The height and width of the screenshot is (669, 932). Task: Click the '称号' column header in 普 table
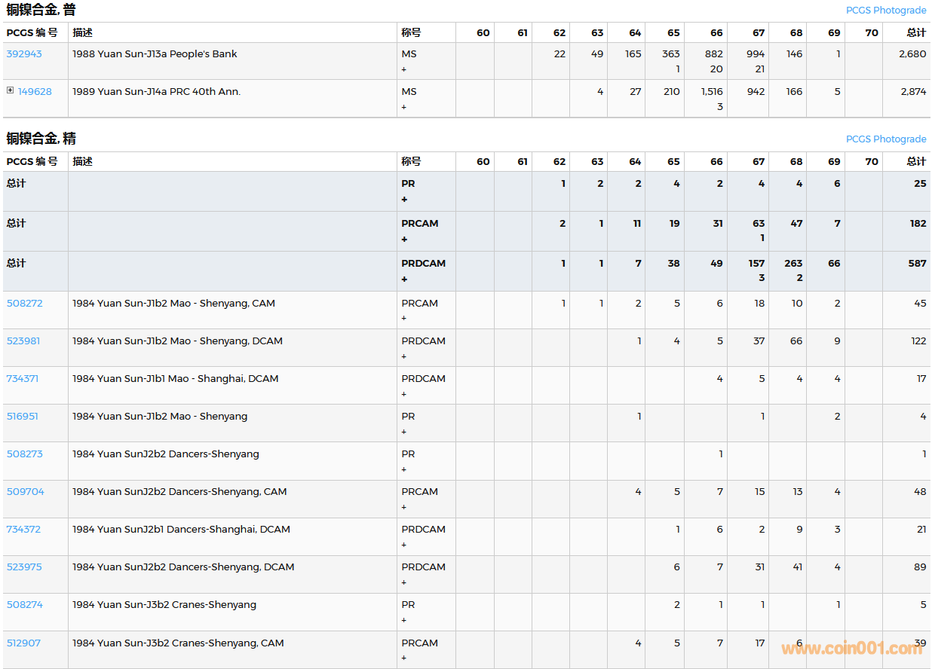click(411, 32)
